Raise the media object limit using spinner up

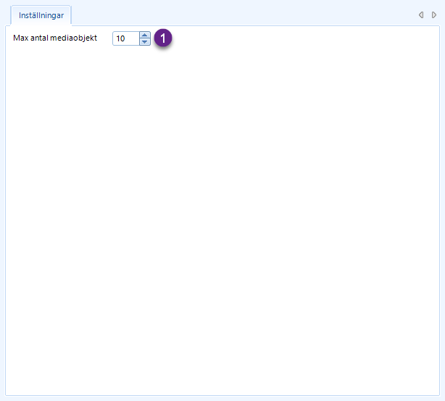point(145,36)
